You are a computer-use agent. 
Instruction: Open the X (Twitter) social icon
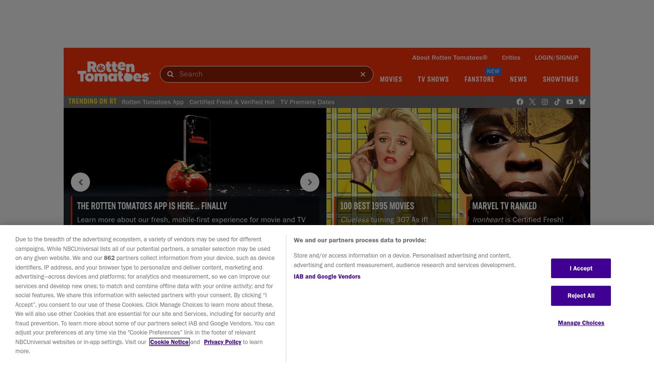click(x=532, y=102)
